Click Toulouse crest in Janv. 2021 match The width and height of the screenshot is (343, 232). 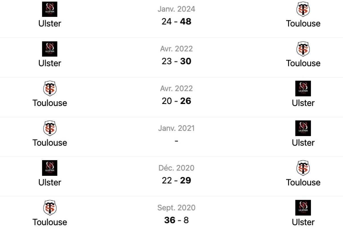tap(50, 128)
